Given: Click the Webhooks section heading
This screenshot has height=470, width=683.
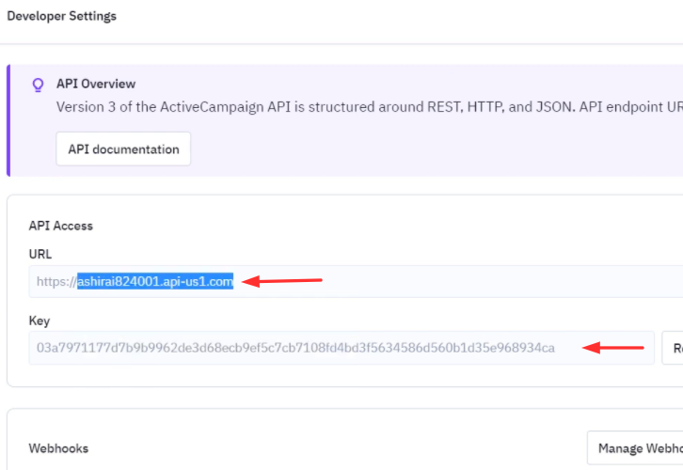Looking at the screenshot, I should point(58,448).
